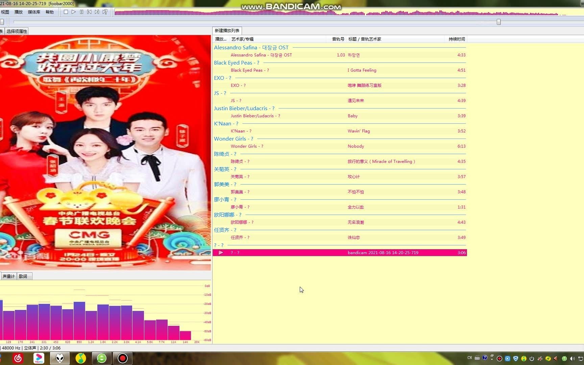This screenshot has height=365, width=584.
Task: Click the blue shield tray icon
Action: pyautogui.click(x=516, y=359)
